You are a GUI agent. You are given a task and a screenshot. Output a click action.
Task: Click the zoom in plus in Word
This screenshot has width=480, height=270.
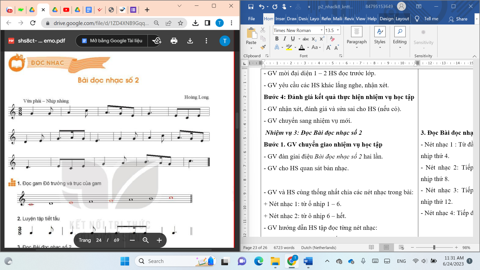coord(456,247)
